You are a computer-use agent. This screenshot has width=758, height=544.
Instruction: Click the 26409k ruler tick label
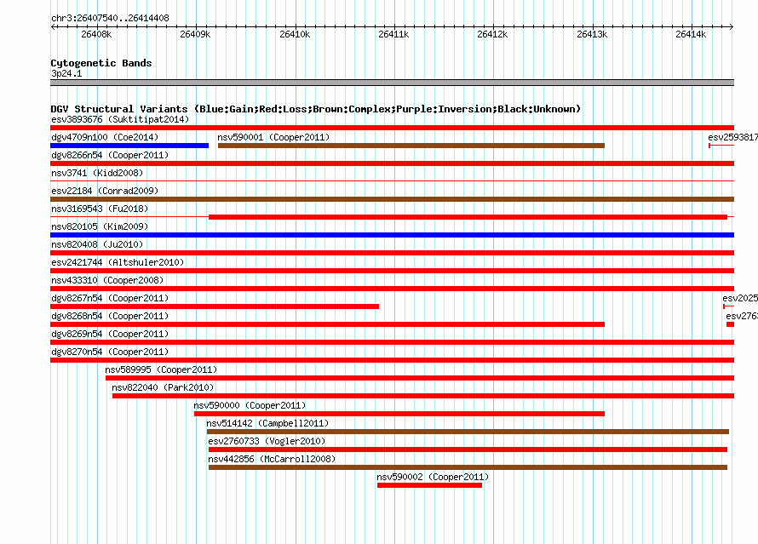[195, 34]
